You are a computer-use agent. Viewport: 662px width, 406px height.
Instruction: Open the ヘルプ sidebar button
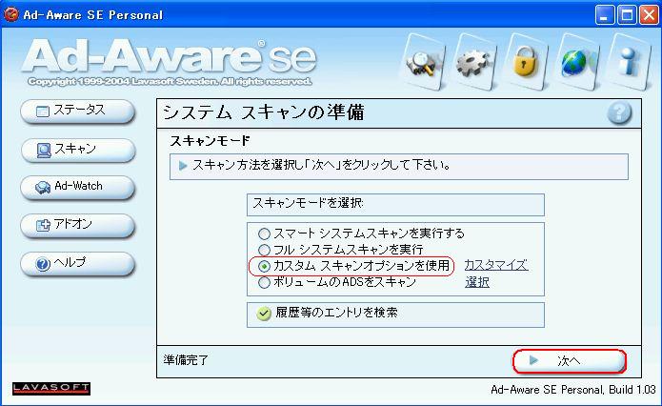coord(78,263)
